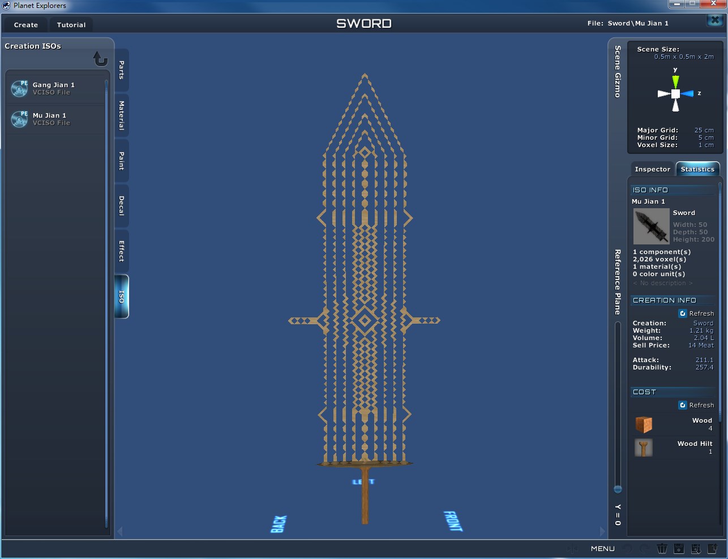This screenshot has width=728, height=559.
Task: Click the CREATION INFO section header
Action: coord(673,300)
